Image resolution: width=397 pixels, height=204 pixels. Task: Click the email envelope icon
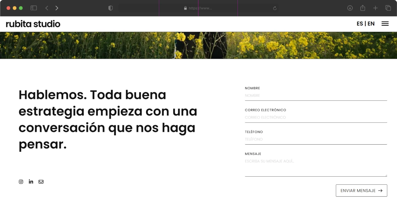41,182
